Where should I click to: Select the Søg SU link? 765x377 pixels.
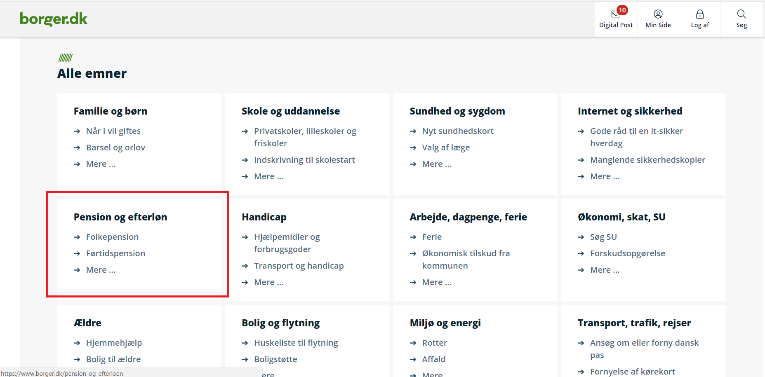click(603, 237)
